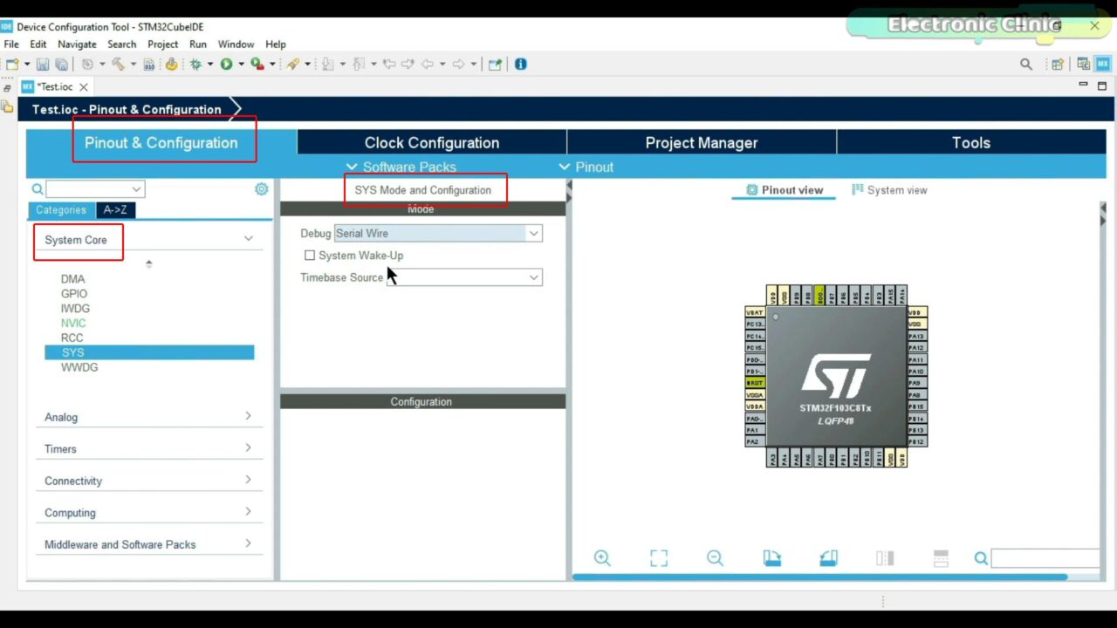Viewport: 1117px width, 628px height.
Task: Select WWDG in System Core list
Action: [79, 367]
